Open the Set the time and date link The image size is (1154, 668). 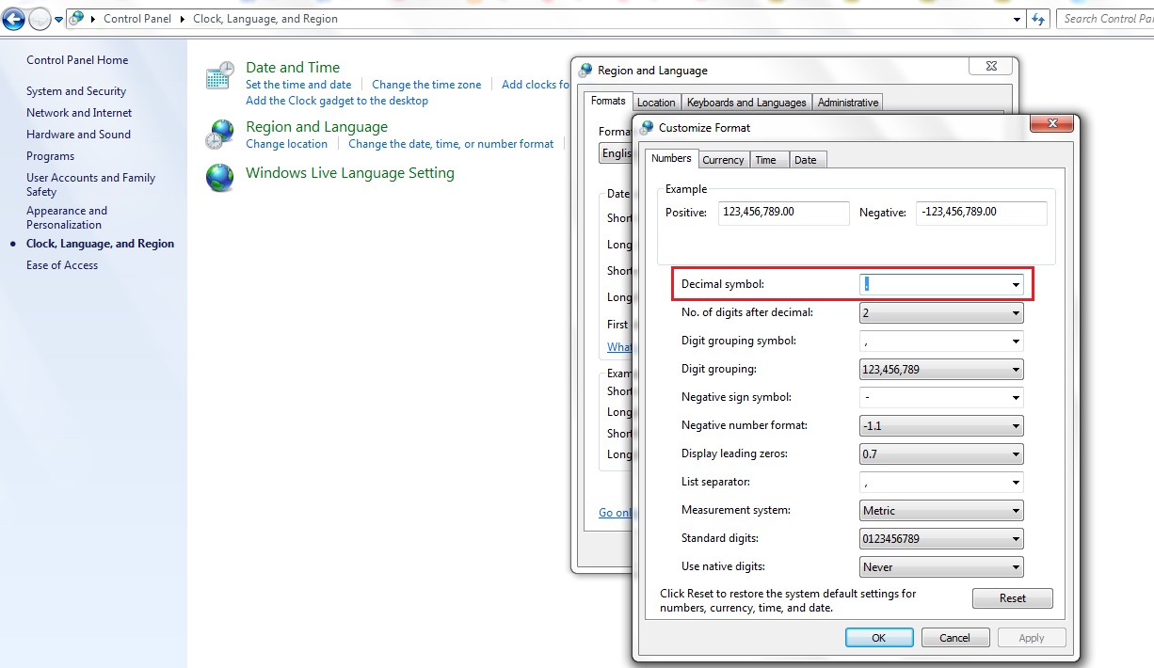(298, 85)
